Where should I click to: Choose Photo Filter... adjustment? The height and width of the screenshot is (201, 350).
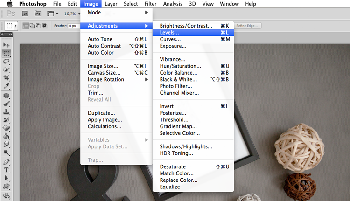coord(193,86)
